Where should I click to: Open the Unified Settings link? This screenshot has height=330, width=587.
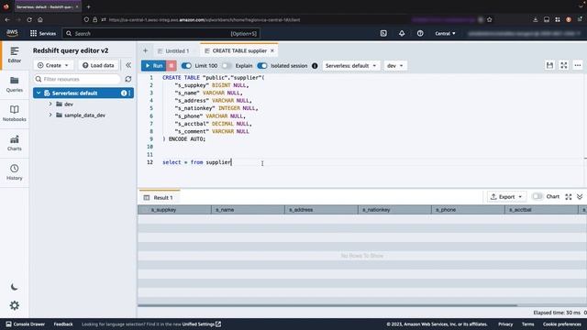(202, 324)
